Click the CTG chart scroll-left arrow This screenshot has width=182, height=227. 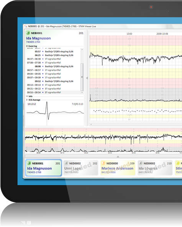[91, 124]
